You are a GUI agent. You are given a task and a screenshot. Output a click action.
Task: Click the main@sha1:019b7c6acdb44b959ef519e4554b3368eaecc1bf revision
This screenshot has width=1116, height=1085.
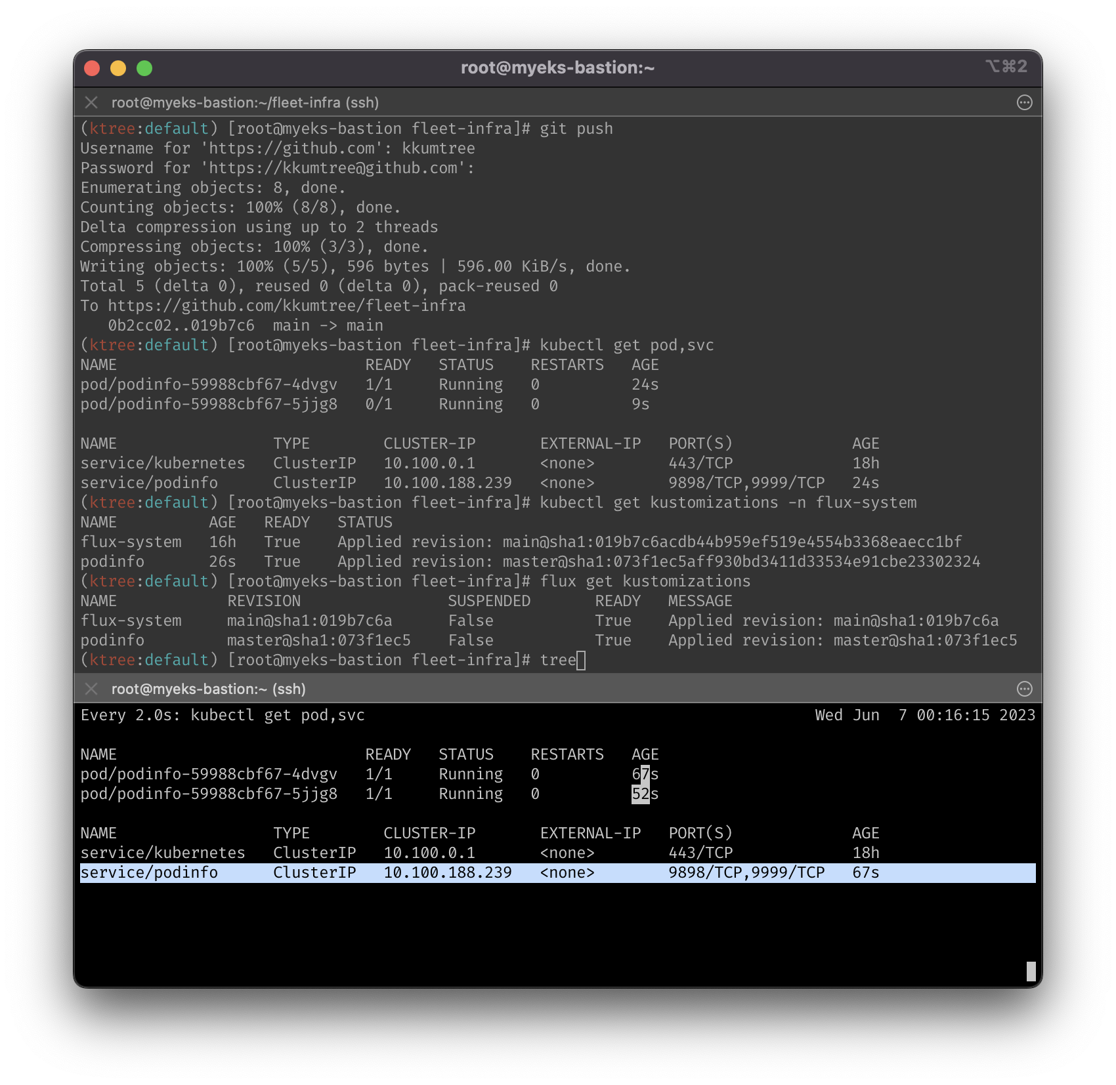(x=732, y=542)
